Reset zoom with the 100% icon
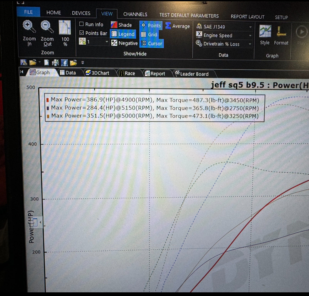Screen dimensions: 309x296 coord(65,28)
